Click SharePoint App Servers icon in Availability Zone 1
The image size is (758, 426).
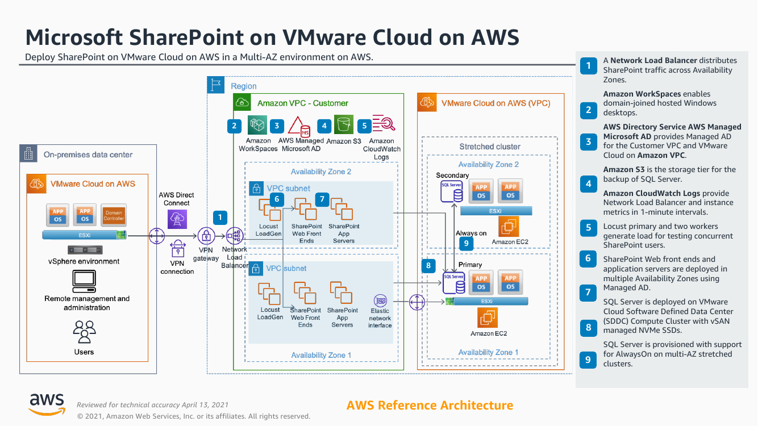[x=340, y=293]
